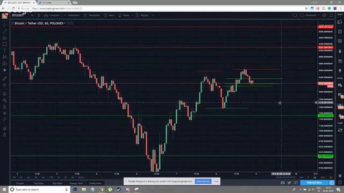Click the Twitter share icon
Screen dimensions: 344x193
point(289,183)
